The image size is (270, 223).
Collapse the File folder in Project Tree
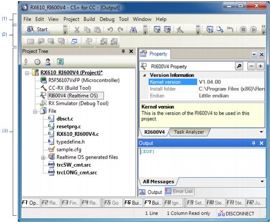[x=35, y=111]
